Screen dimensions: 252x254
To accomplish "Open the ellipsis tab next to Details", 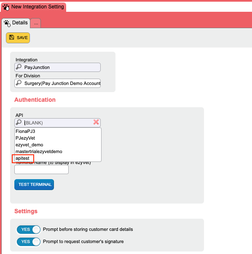I will [x=35, y=23].
